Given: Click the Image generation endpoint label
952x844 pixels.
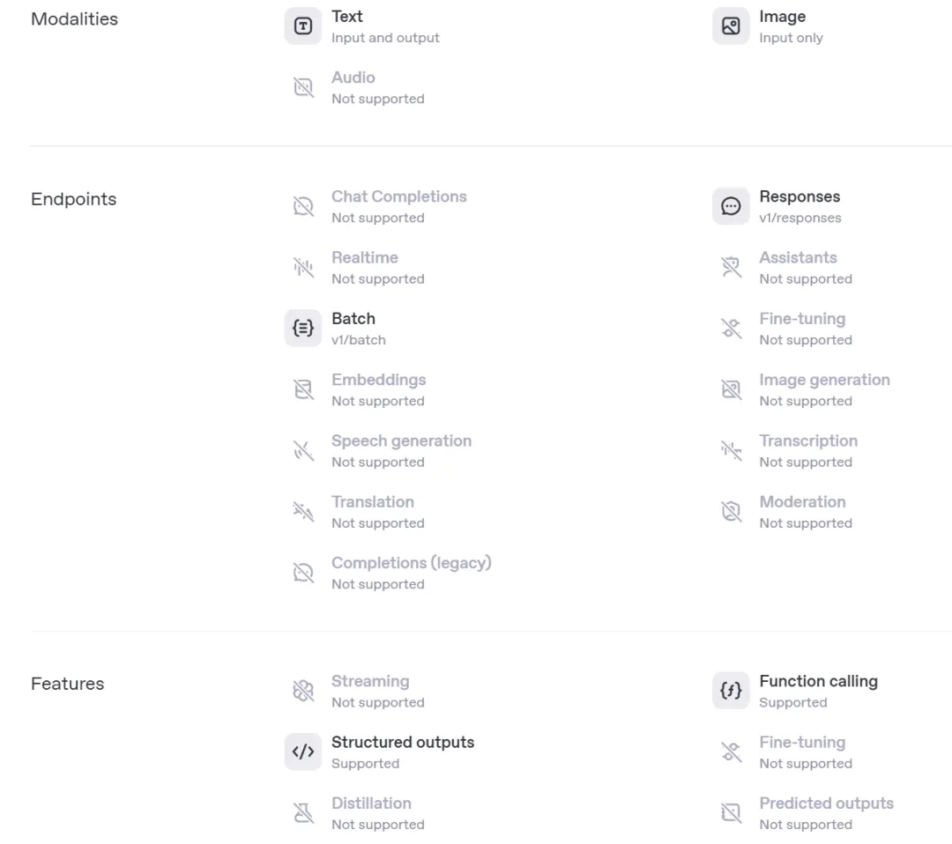Looking at the screenshot, I should (824, 380).
